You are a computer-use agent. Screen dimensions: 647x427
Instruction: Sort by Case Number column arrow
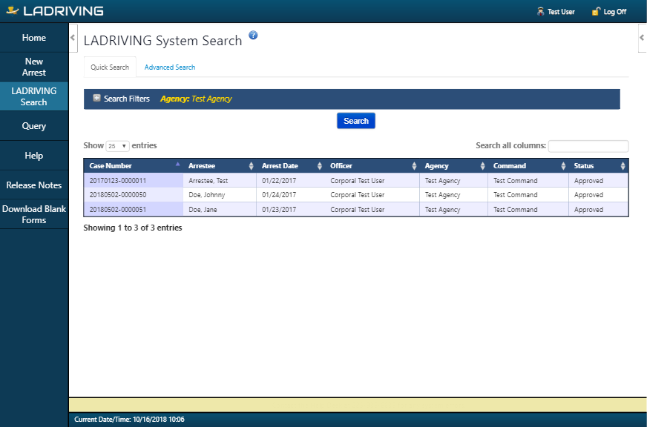tap(177, 165)
